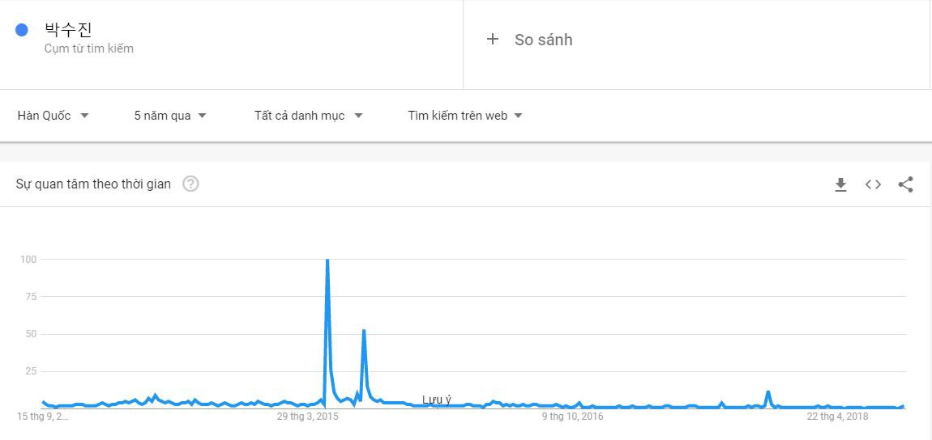Click the embed code icon
Image resolution: width=932 pixels, height=440 pixels.
click(x=873, y=184)
